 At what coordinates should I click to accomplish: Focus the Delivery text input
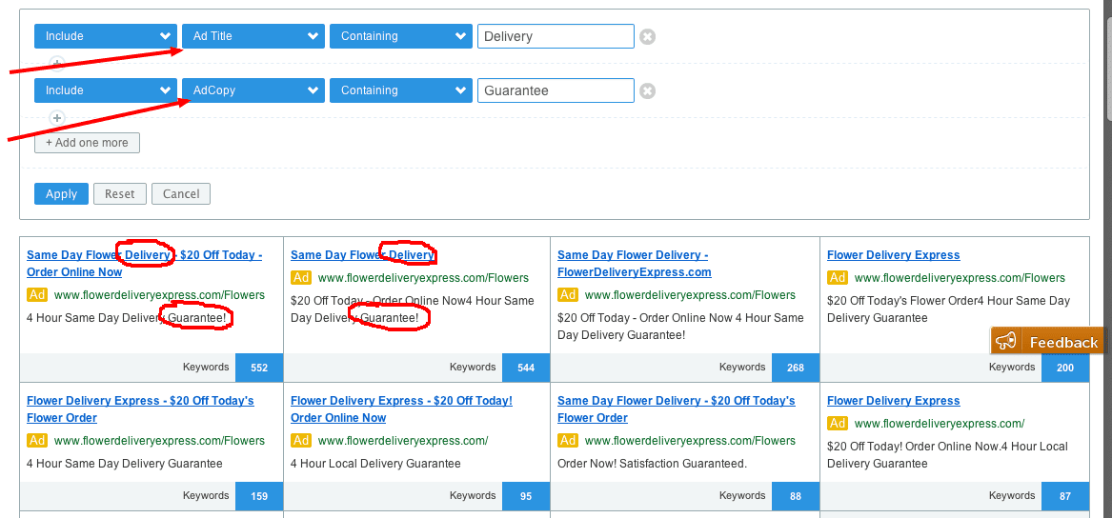(x=555, y=36)
